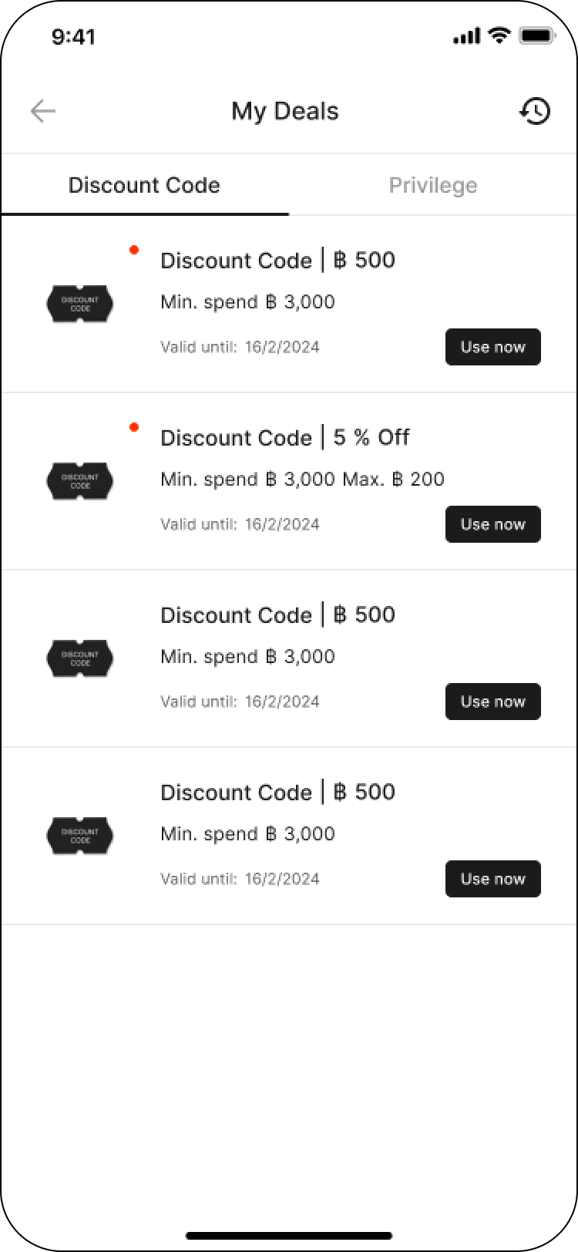Tap the coupon icon beside 5 % Off deal
578x1252 pixels.
80,481
